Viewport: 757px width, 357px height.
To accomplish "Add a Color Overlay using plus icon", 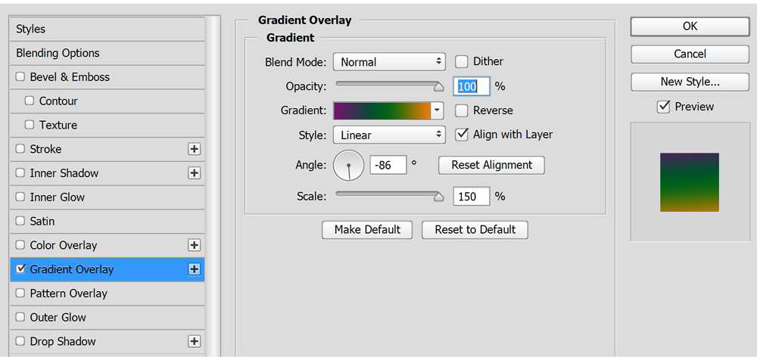I will pos(194,245).
